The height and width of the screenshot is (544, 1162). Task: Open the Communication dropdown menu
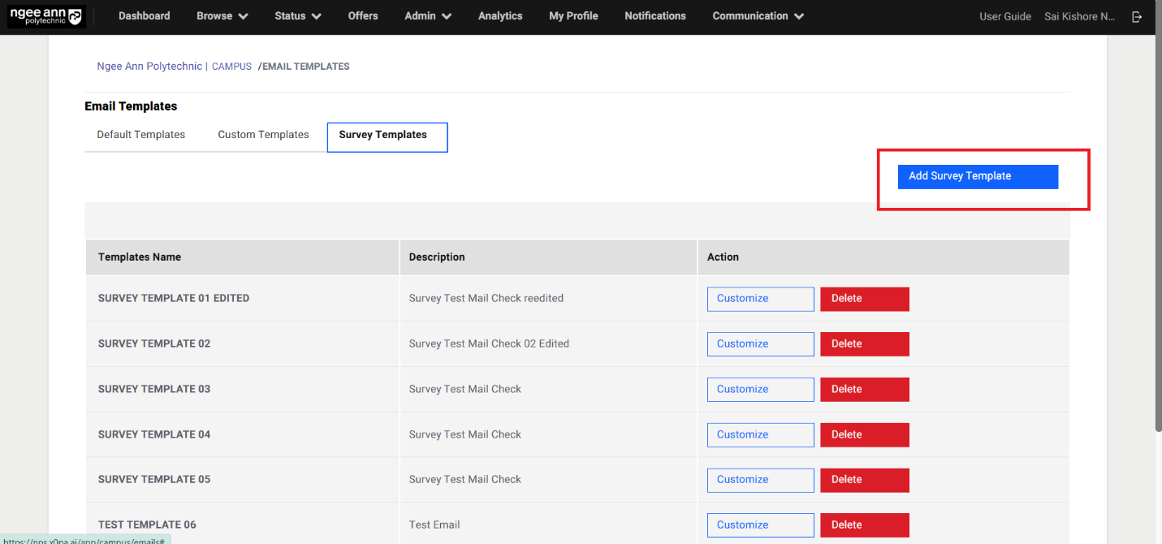[758, 16]
